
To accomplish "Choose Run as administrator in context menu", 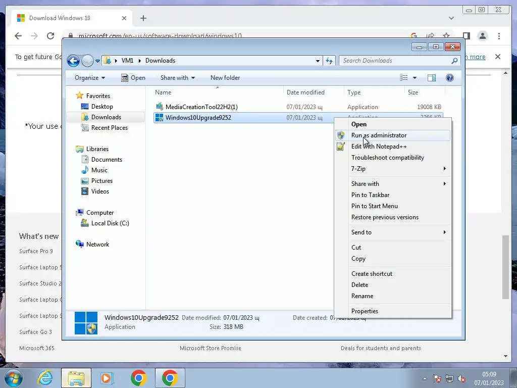I will 392,135.
